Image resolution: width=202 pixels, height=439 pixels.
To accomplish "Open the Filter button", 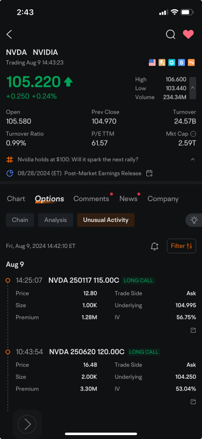I will point(182,246).
